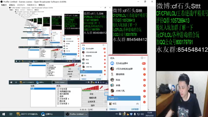Switch to the 243717-DY白鲨石头 taskbar app
Image resolution: width=208 pixels, height=117 pixels.
click(x=27, y=114)
